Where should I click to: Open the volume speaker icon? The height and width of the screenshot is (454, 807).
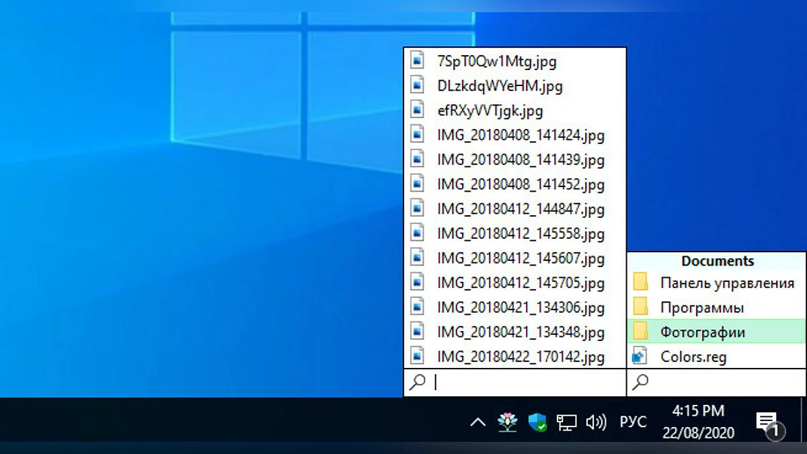point(596,422)
